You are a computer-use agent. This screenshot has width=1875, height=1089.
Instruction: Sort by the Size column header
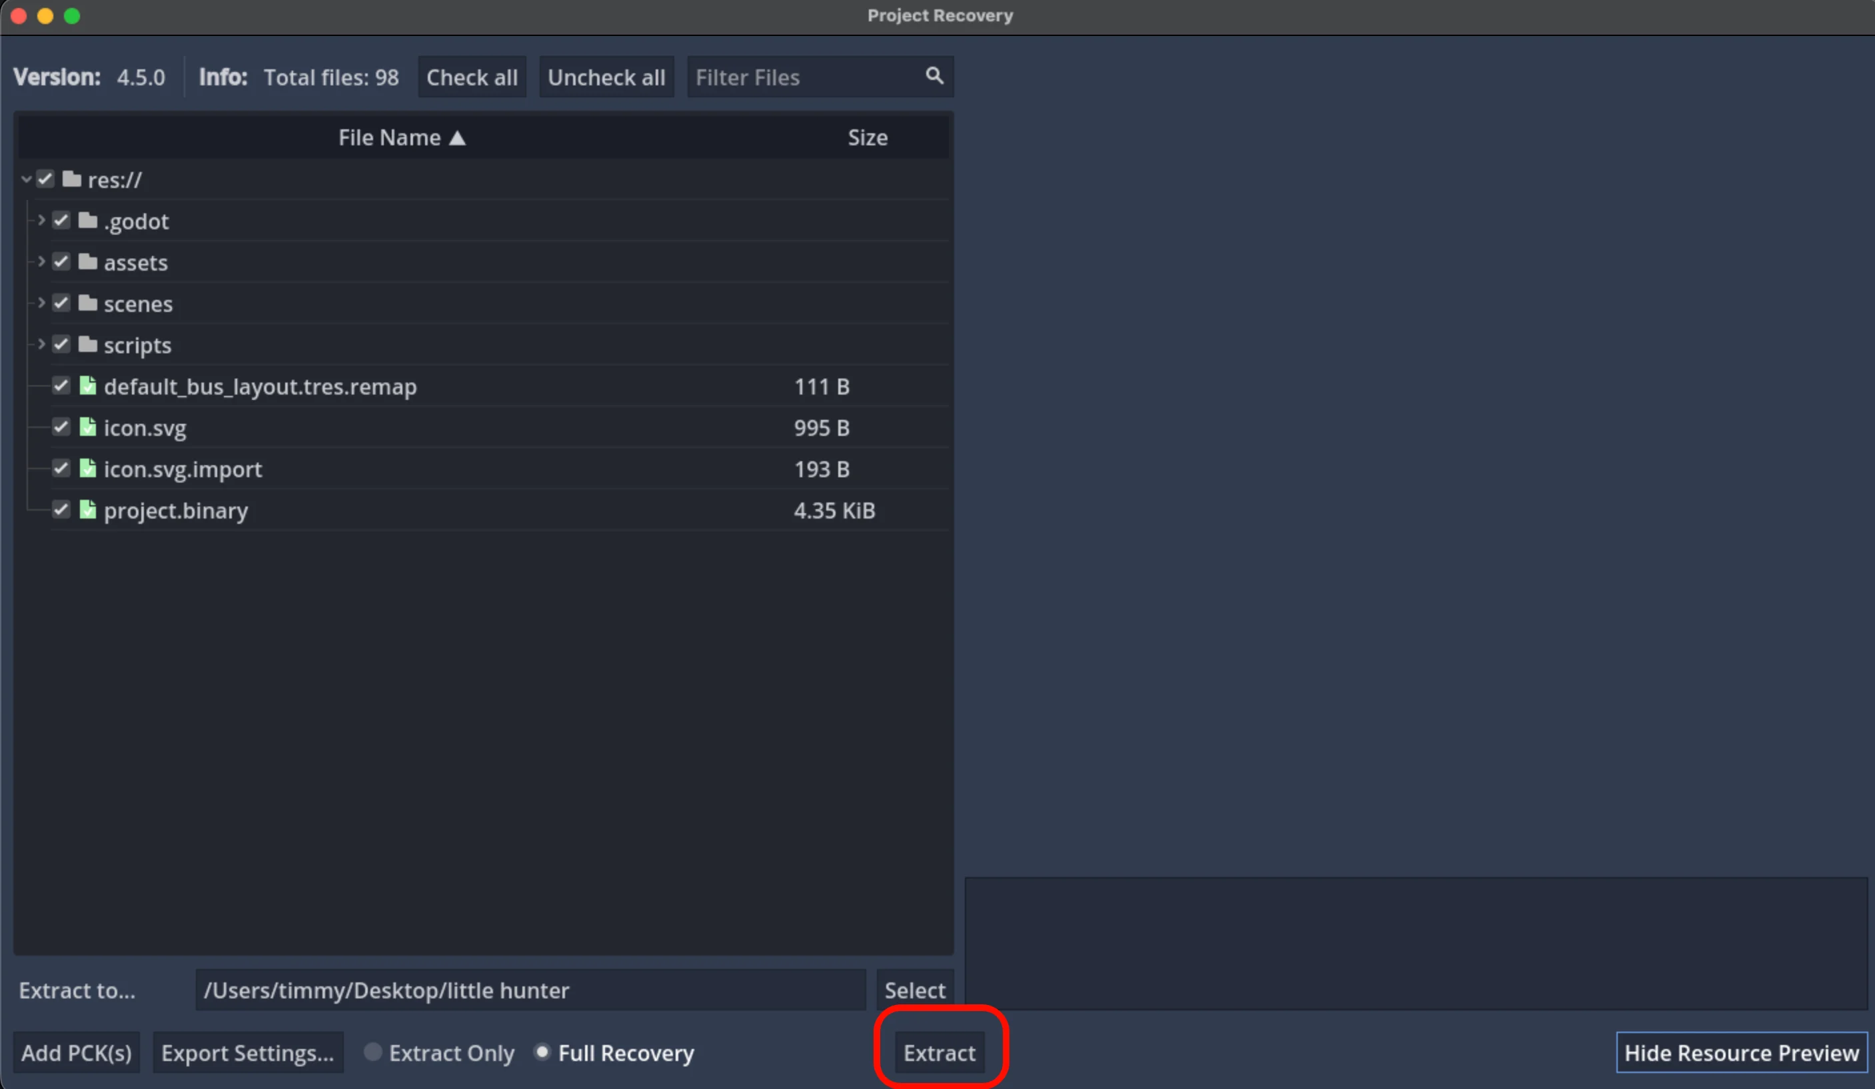868,138
